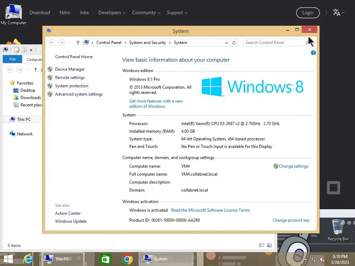Click Jobs in the website navigation

pos(84,13)
